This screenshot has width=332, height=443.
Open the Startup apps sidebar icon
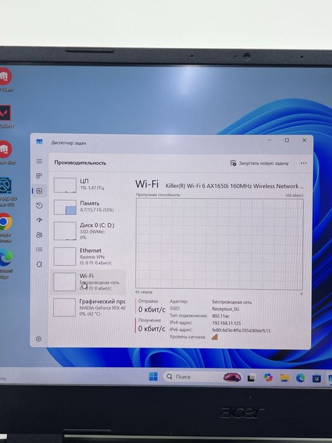tap(39, 220)
